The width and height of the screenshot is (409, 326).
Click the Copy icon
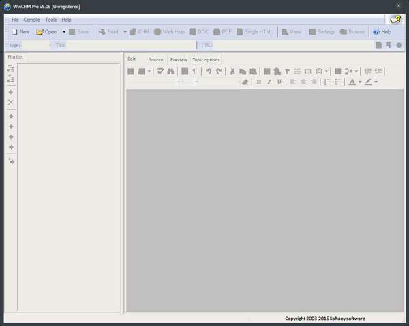pos(243,71)
